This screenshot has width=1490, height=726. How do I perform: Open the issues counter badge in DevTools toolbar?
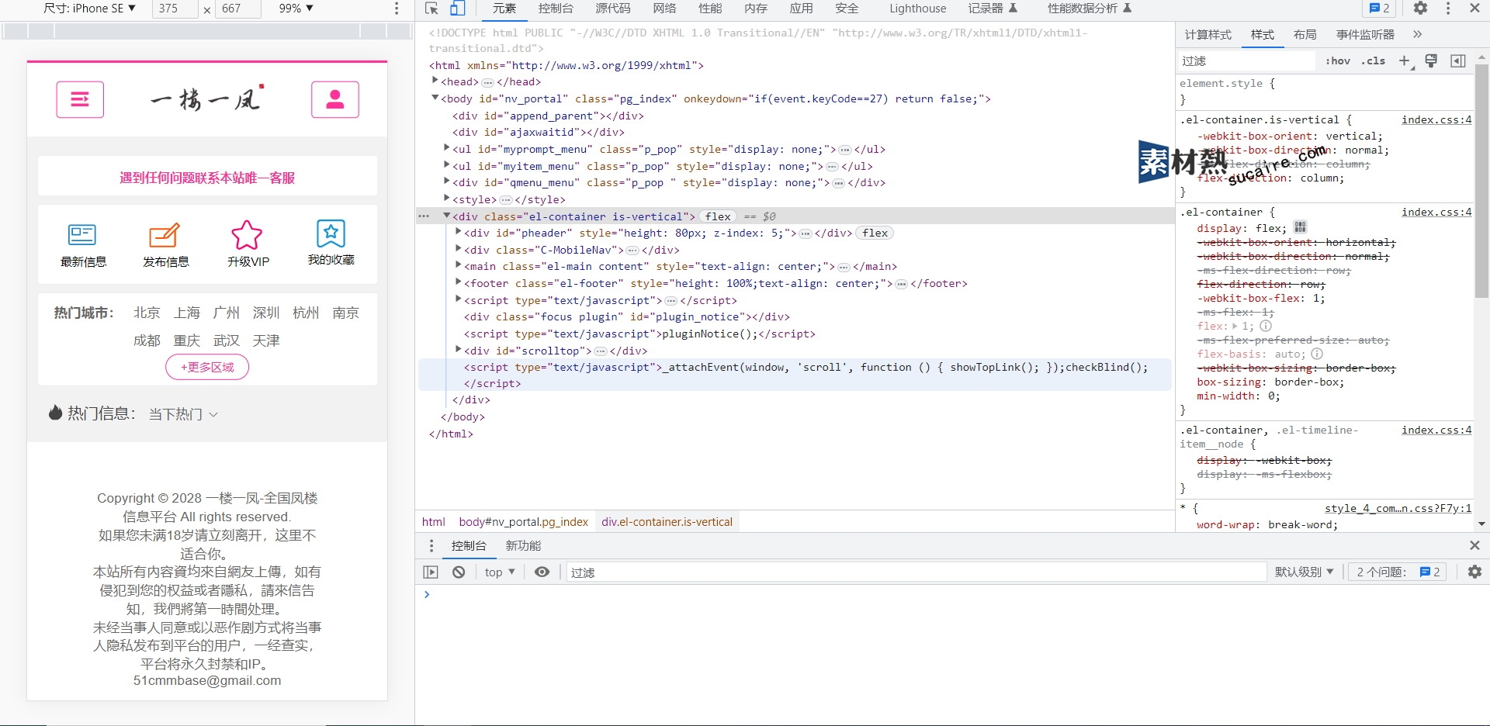pyautogui.click(x=1379, y=8)
